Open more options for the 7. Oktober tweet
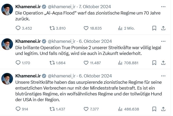Image resolution: width=173 pixels, height=116 pixels. click(163, 6)
